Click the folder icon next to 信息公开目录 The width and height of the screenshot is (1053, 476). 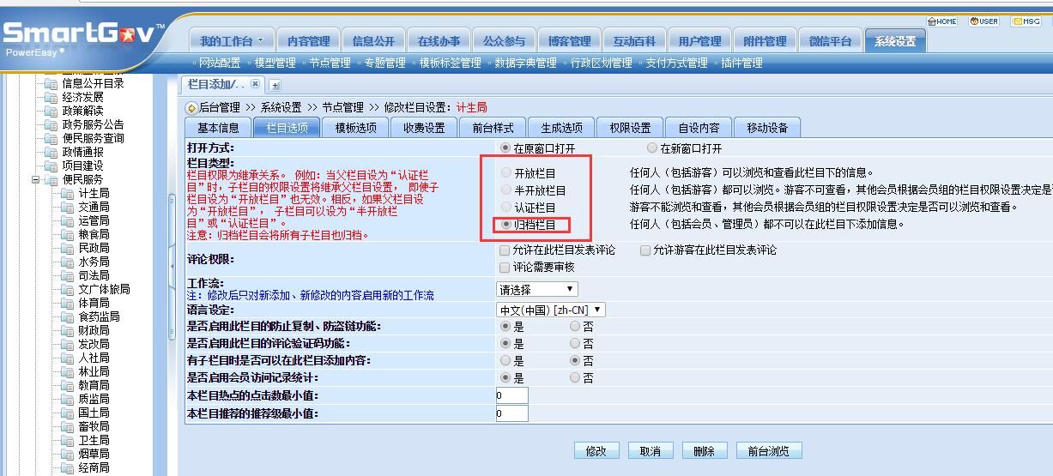[x=51, y=84]
